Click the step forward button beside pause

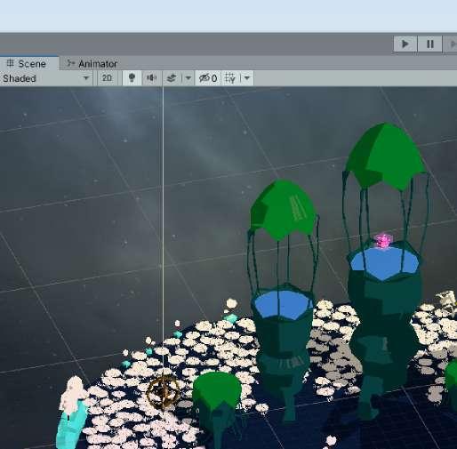[451, 44]
